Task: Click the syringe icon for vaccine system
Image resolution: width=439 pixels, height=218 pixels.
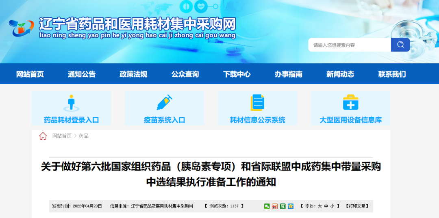Action: coord(164,103)
